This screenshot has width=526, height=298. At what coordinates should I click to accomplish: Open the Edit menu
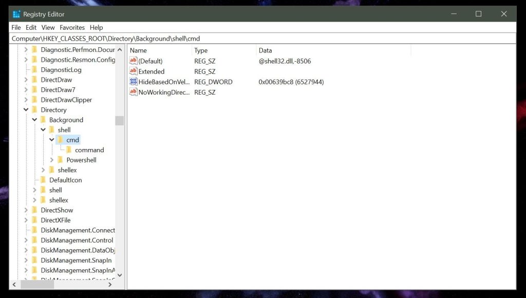[31, 28]
